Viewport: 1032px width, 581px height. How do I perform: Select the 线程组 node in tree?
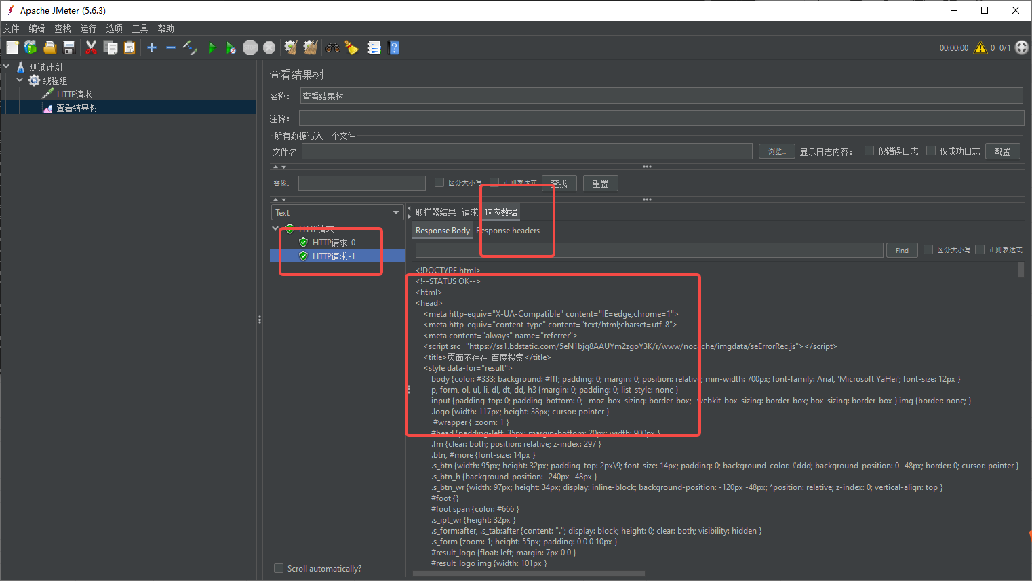55,81
